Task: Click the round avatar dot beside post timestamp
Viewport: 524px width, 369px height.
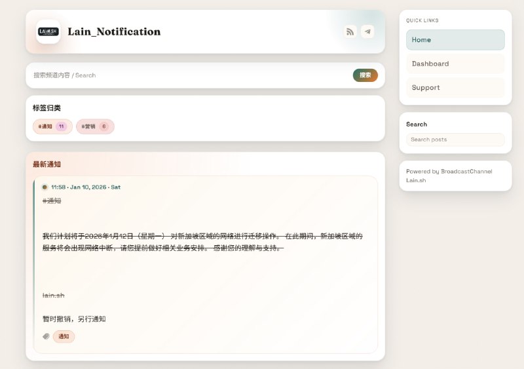Action: (45, 187)
